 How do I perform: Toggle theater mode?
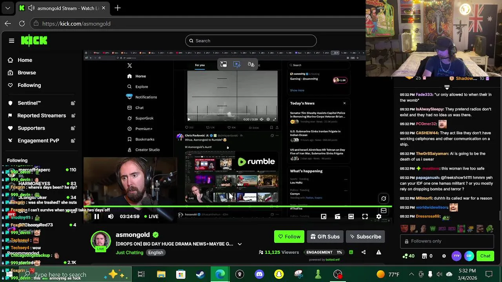pos(351,216)
